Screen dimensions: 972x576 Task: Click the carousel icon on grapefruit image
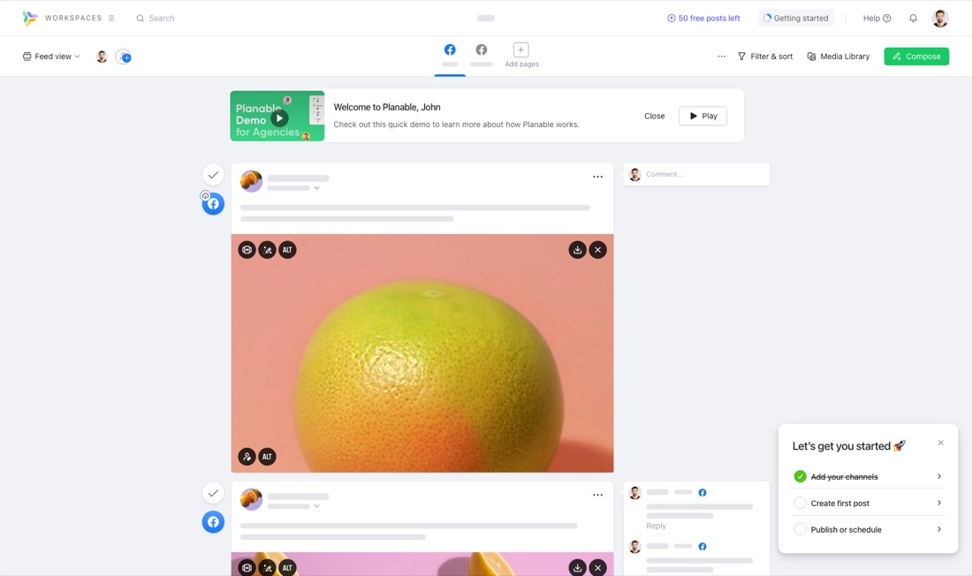point(247,250)
